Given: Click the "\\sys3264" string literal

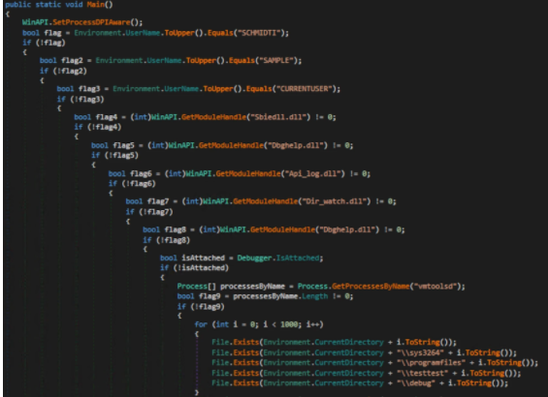Looking at the screenshot, I should click(x=420, y=352).
